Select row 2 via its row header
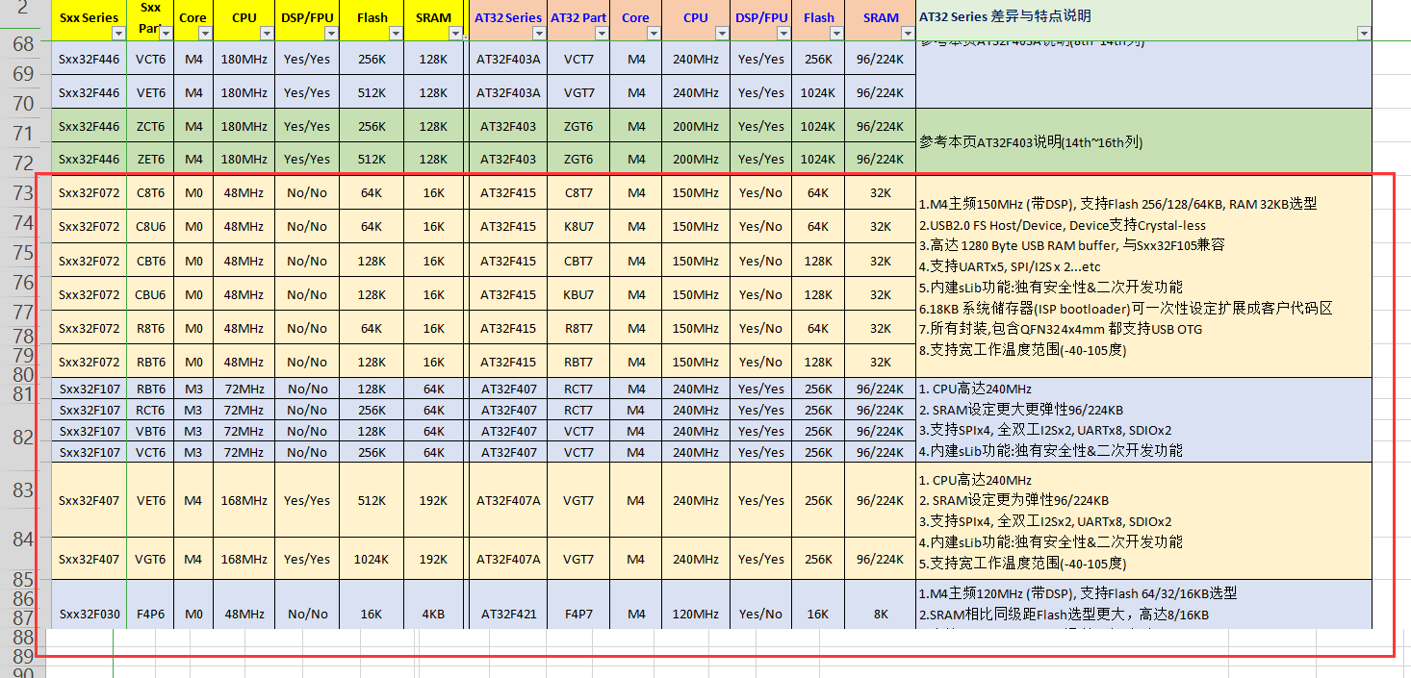 [x=23, y=14]
